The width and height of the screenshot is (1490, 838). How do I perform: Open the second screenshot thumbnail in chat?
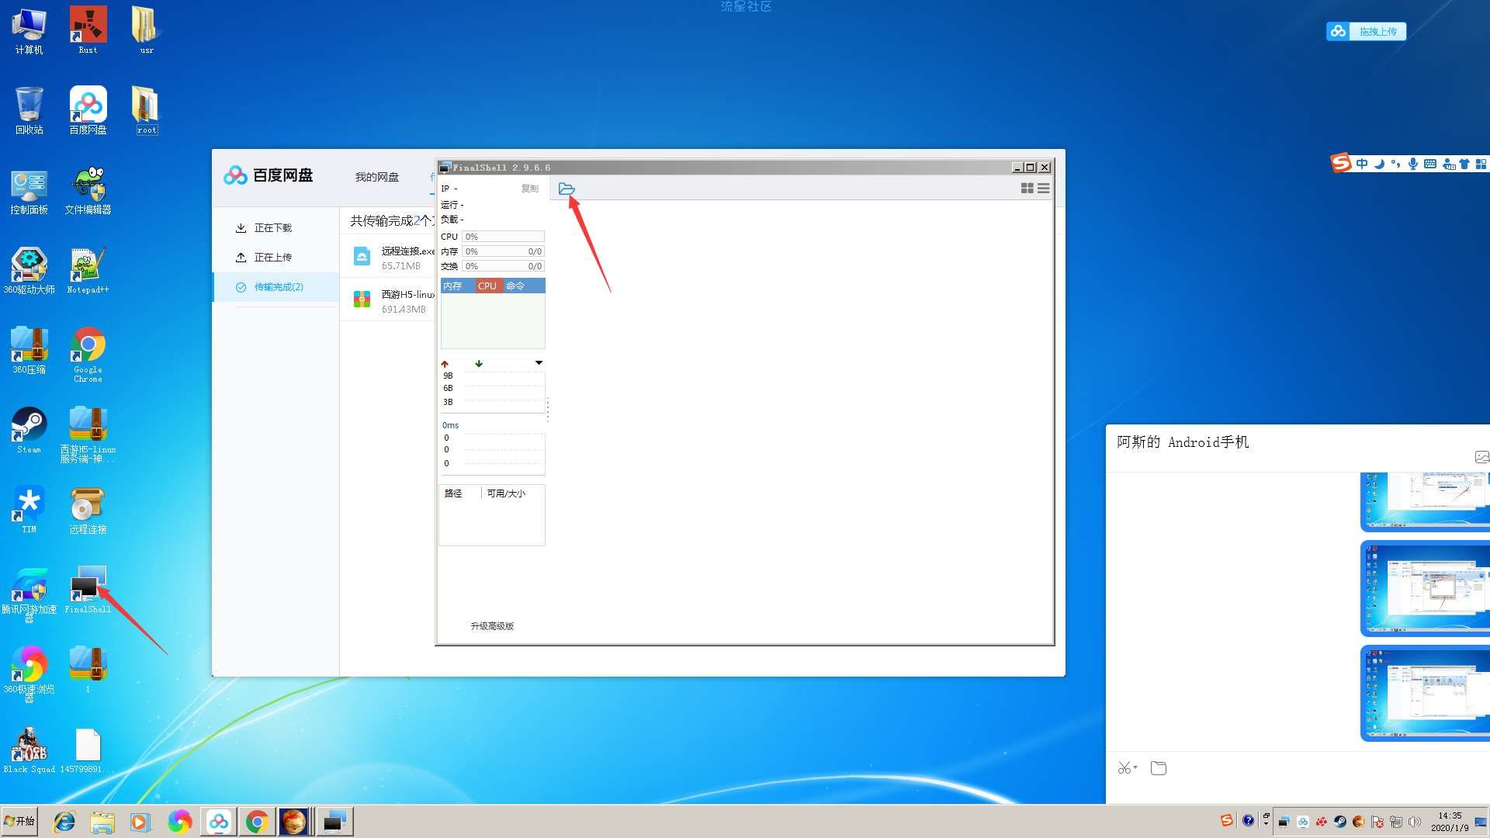pyautogui.click(x=1426, y=589)
